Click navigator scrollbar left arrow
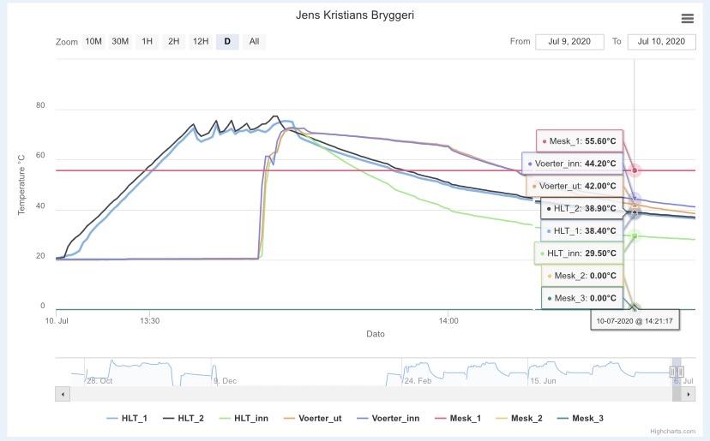This screenshot has width=710, height=441. coord(63,395)
